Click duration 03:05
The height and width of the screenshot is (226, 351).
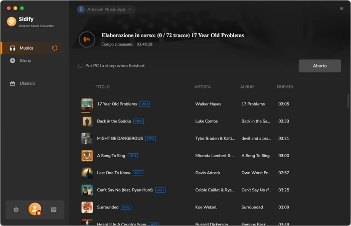[x=284, y=104]
